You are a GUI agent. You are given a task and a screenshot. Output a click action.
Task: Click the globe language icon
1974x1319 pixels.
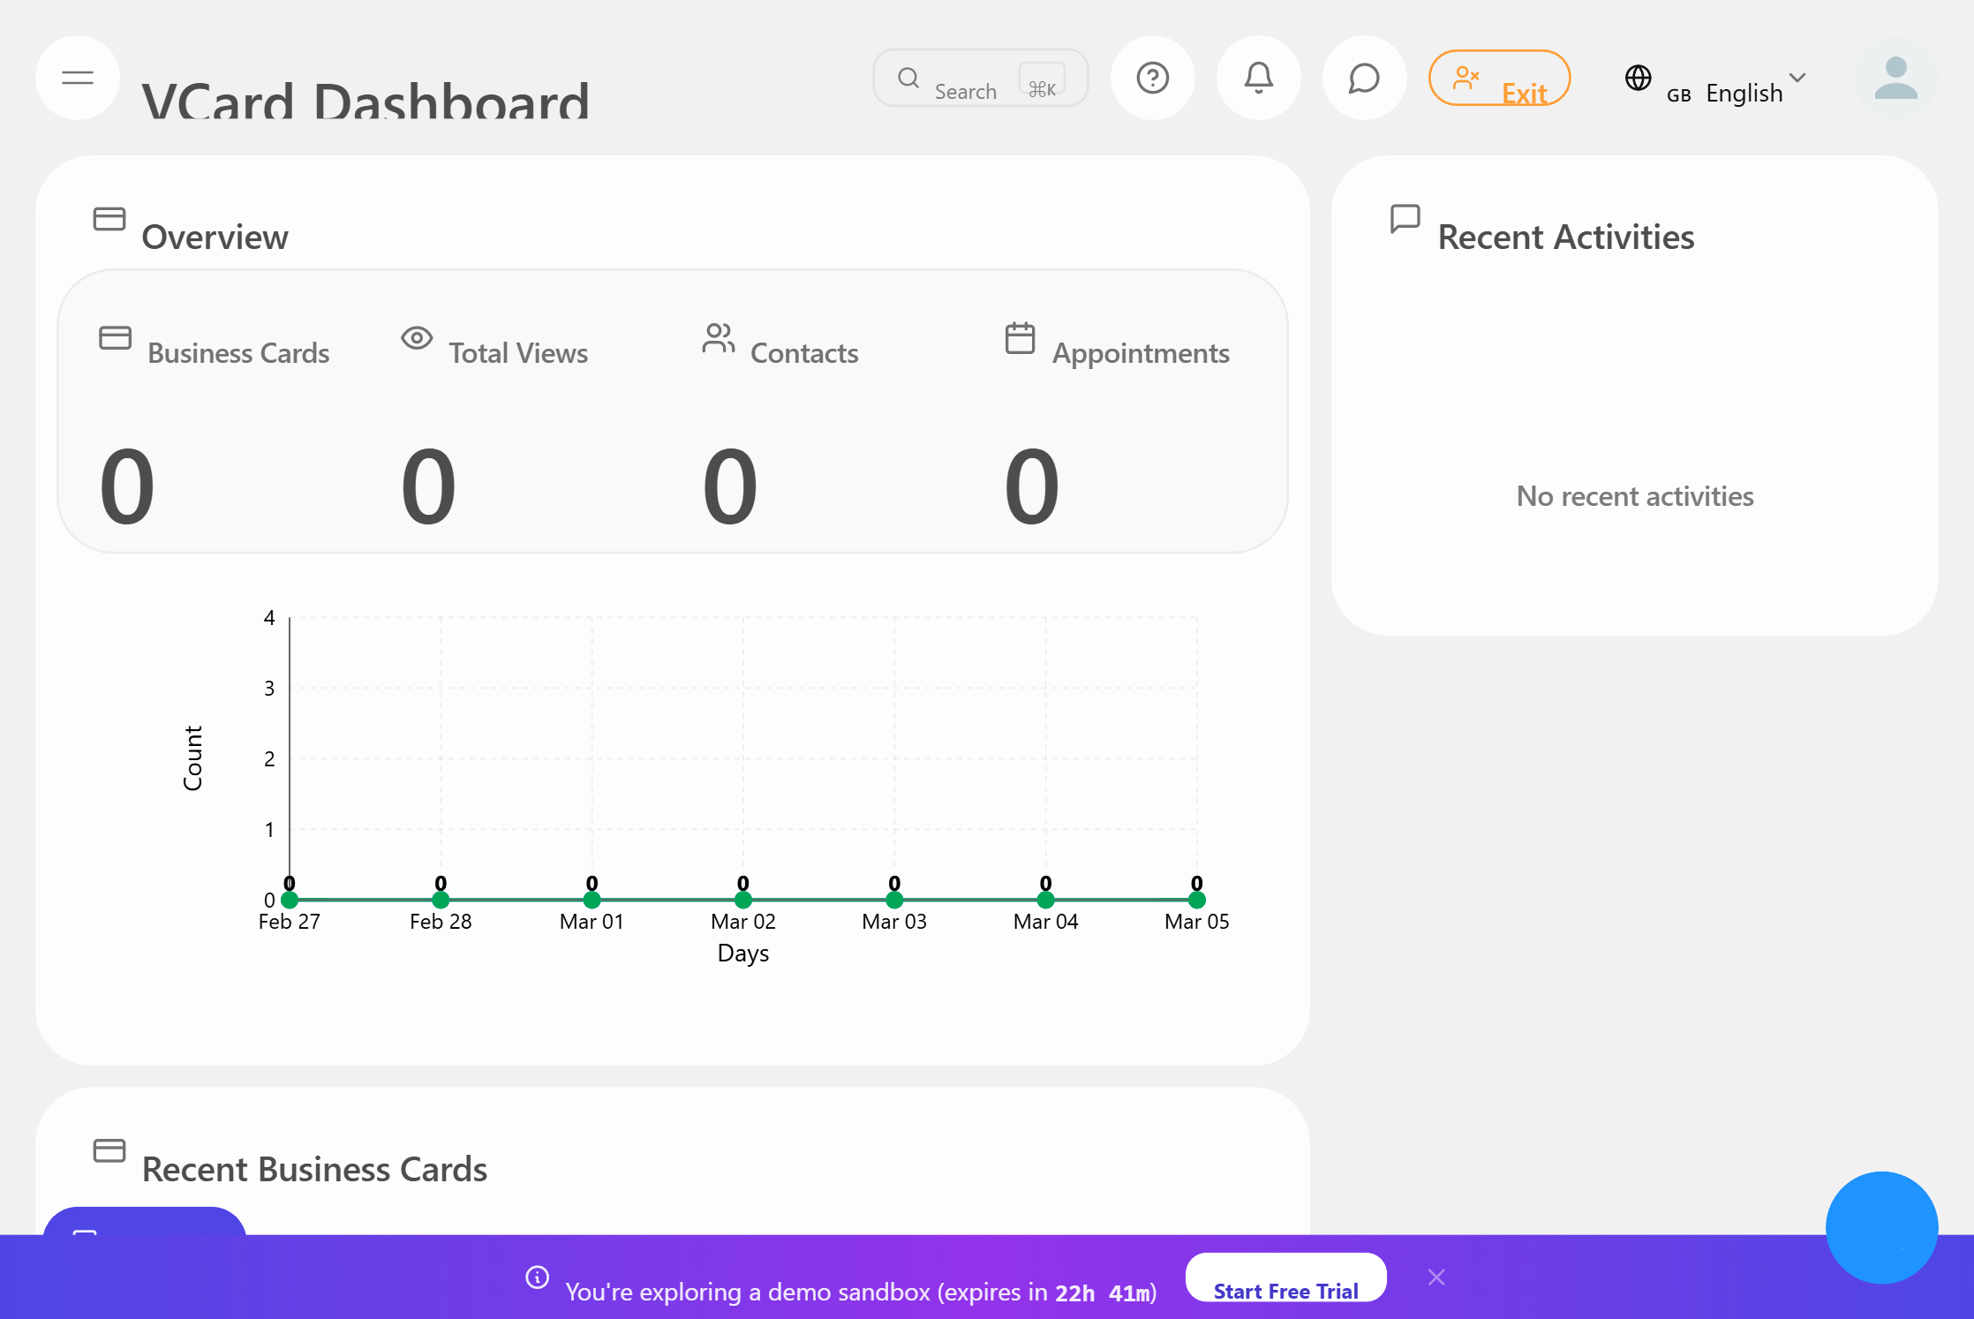pos(1638,78)
